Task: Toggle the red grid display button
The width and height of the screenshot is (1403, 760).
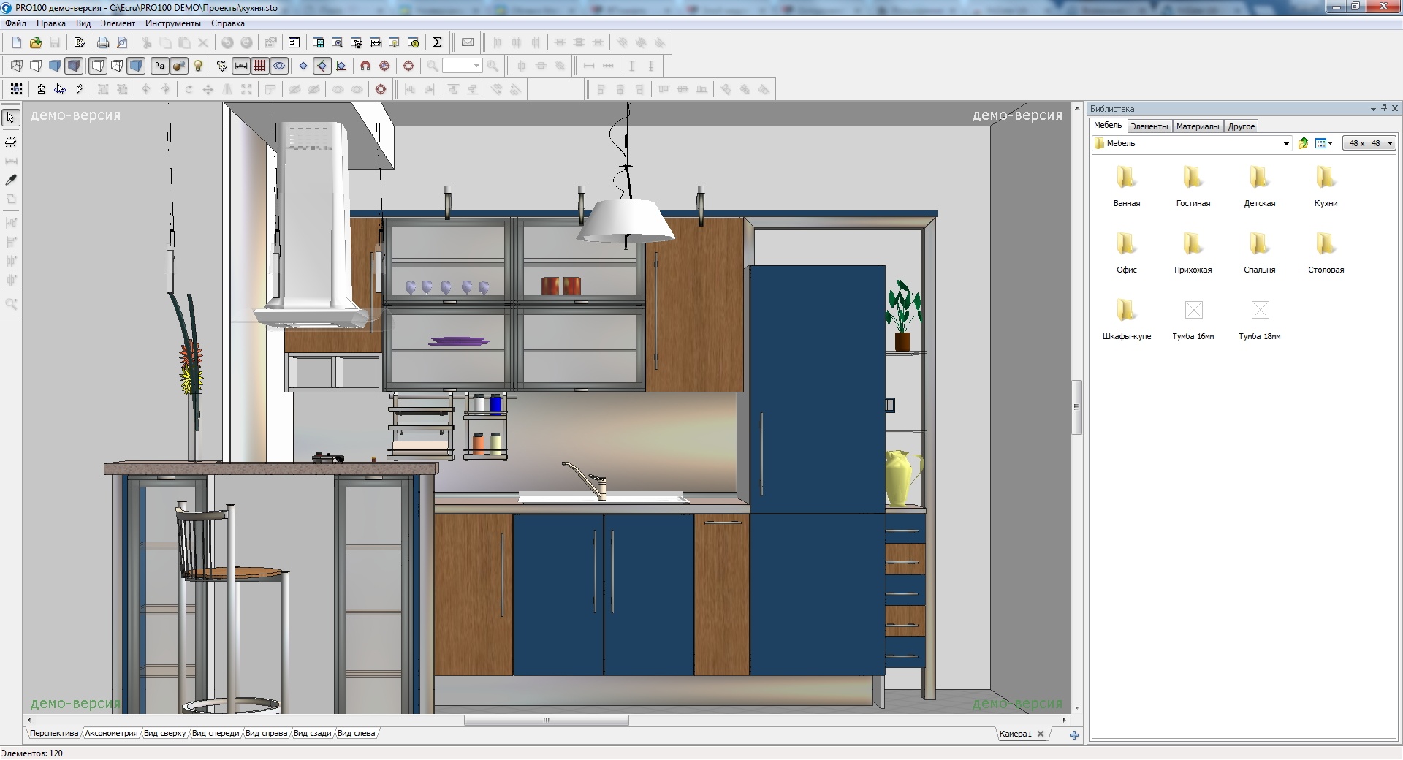Action: pos(259,66)
